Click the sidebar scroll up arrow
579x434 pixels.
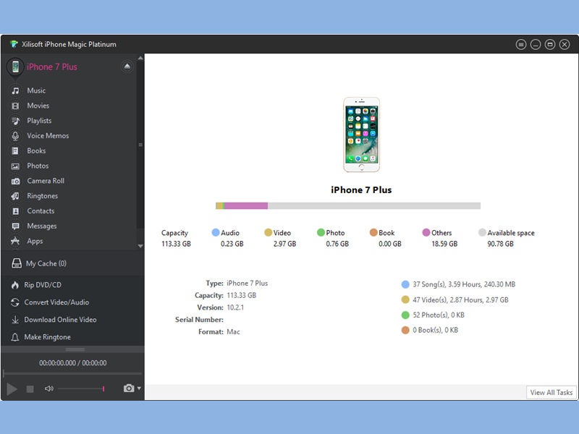tap(140, 58)
